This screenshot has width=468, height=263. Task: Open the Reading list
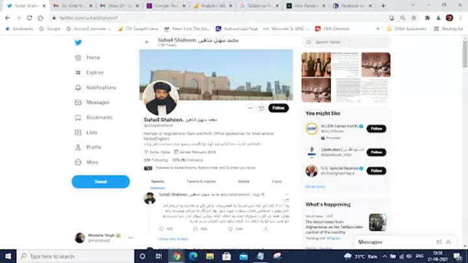[448, 29]
